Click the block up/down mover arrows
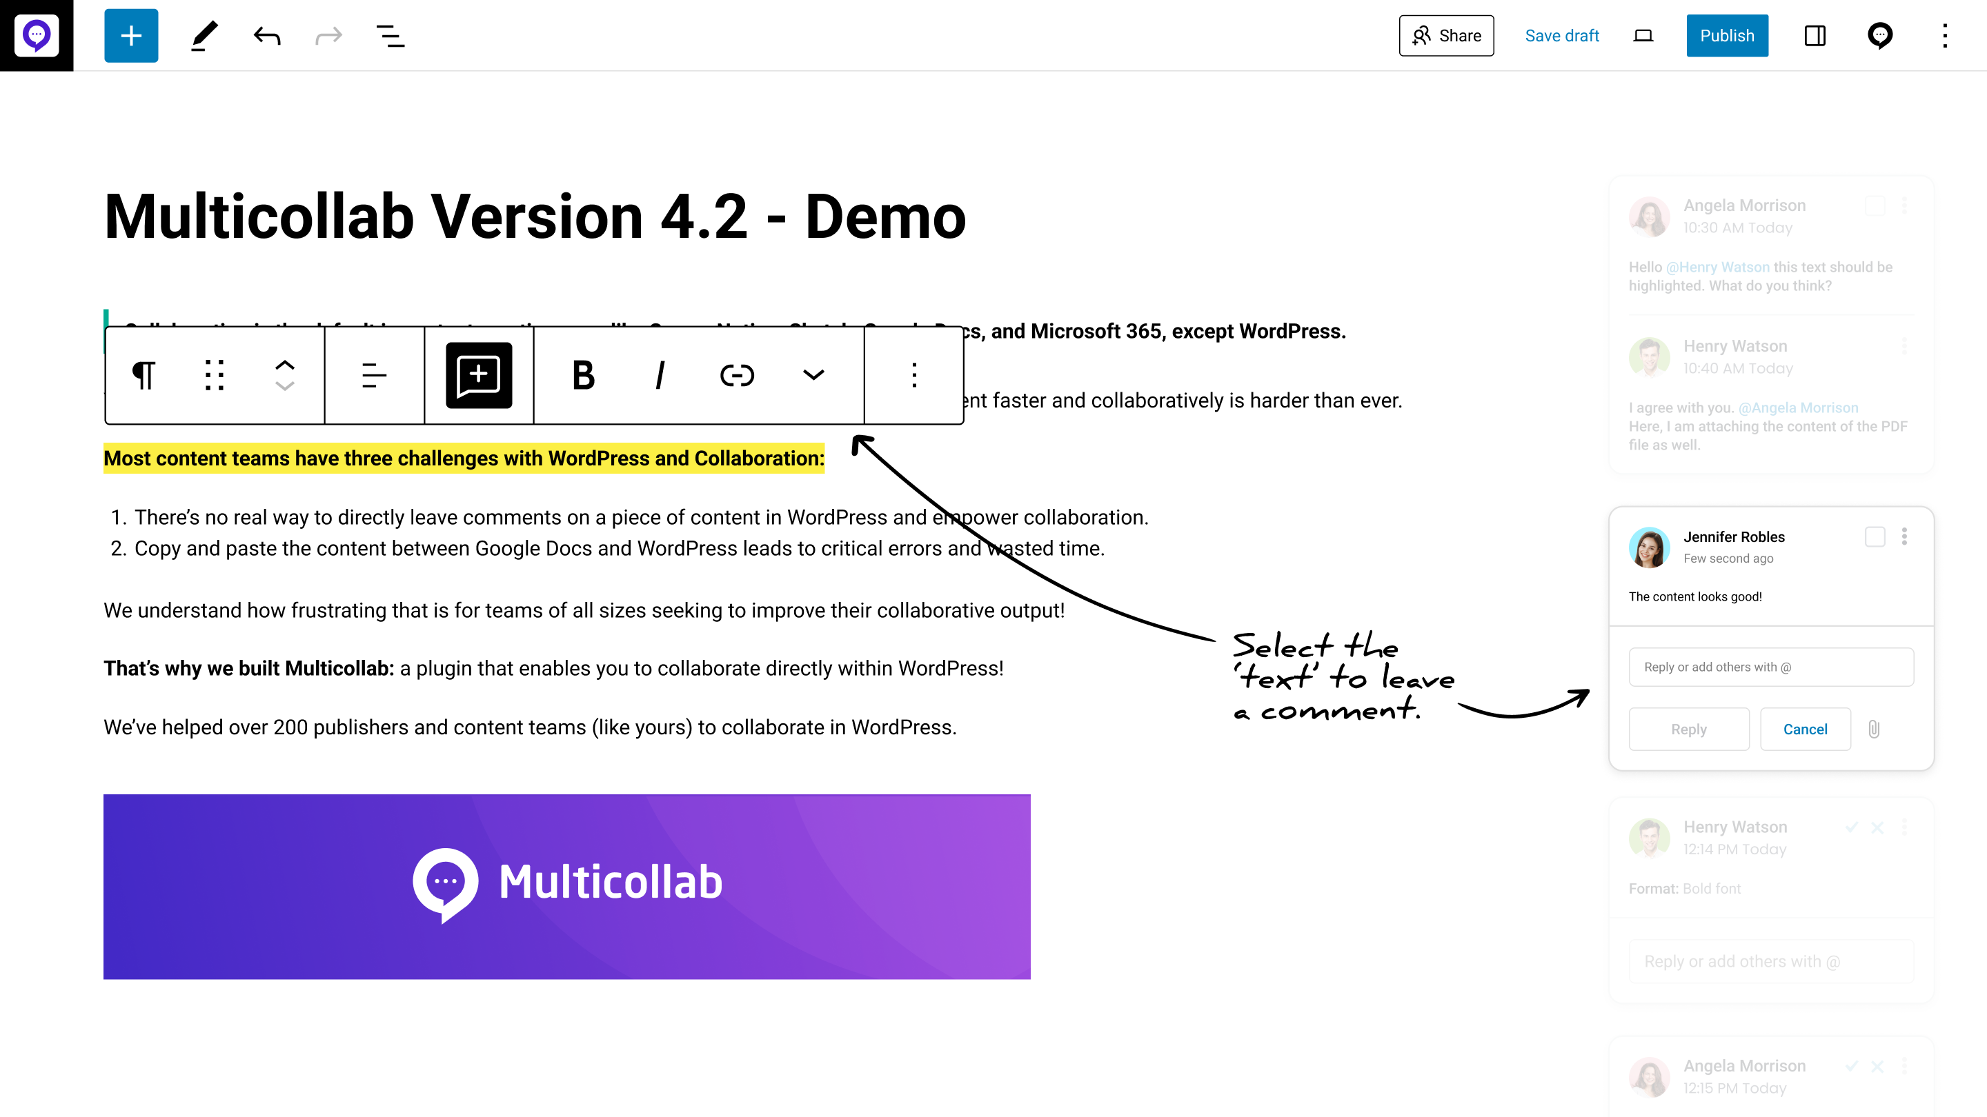The height and width of the screenshot is (1117, 1987). 284,375
